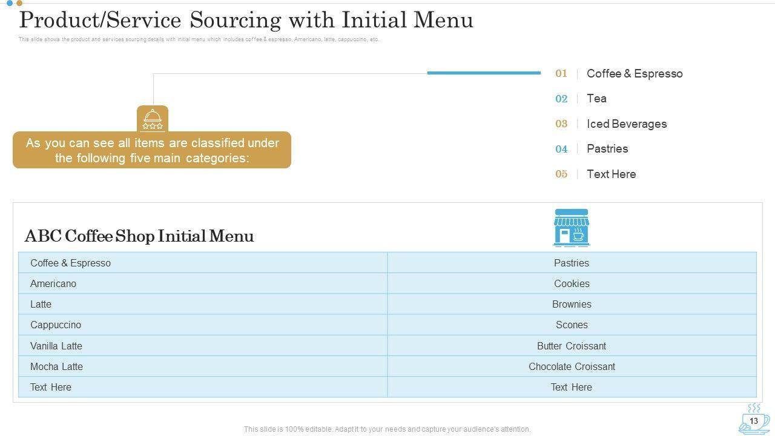775x436 pixels.
Task: Click the coffee cup page number icon
Action: click(754, 420)
